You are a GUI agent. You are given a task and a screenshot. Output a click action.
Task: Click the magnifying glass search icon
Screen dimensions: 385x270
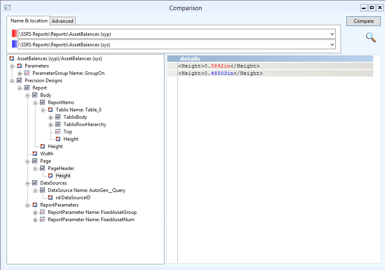click(371, 37)
